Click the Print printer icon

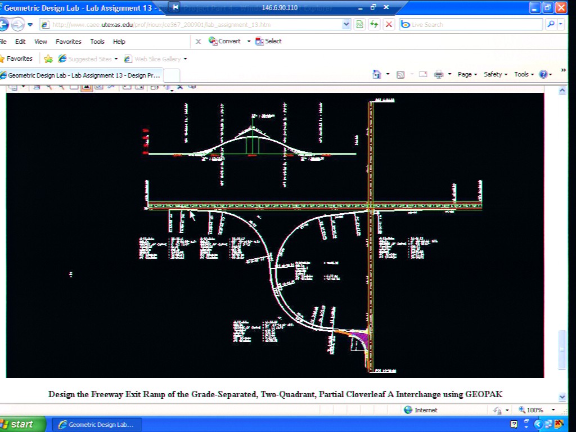439,75
